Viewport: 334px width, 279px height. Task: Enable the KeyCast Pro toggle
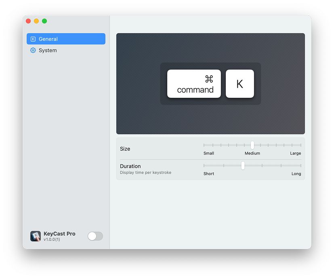pos(95,236)
